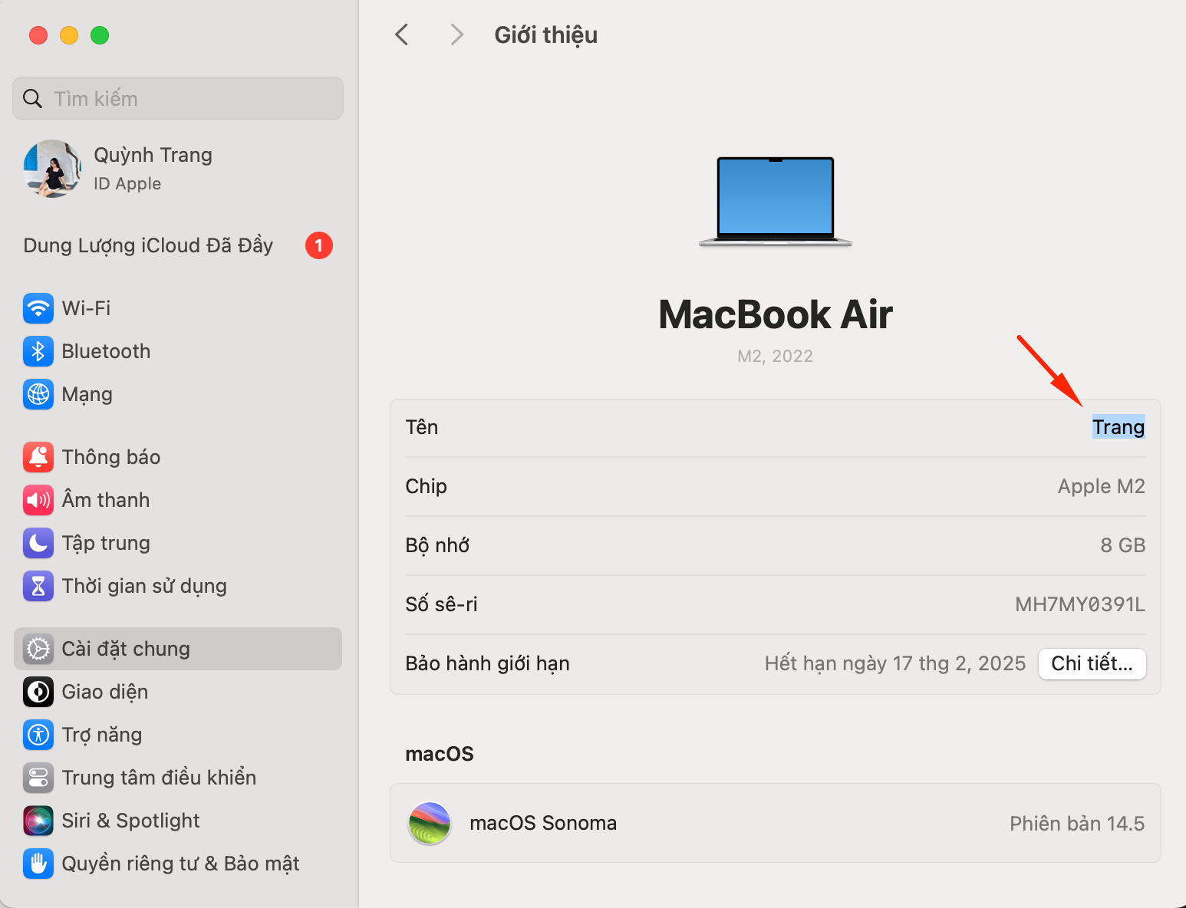Viewport: 1186px width, 908px height.
Task: Select Trợ năng label in sidebar
Action: (x=102, y=735)
